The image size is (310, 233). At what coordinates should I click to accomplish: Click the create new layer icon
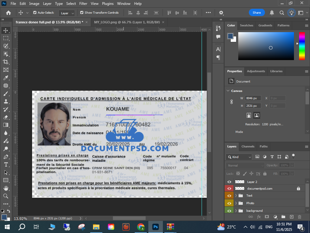point(292,217)
